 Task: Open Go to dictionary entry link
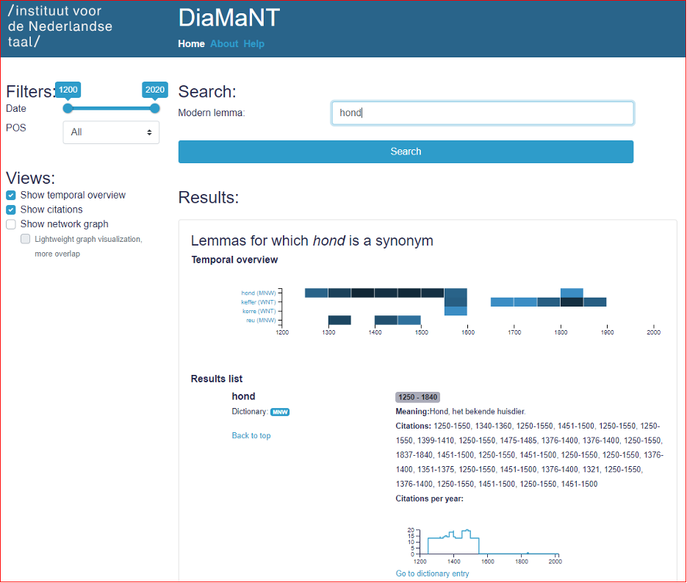tap(432, 573)
